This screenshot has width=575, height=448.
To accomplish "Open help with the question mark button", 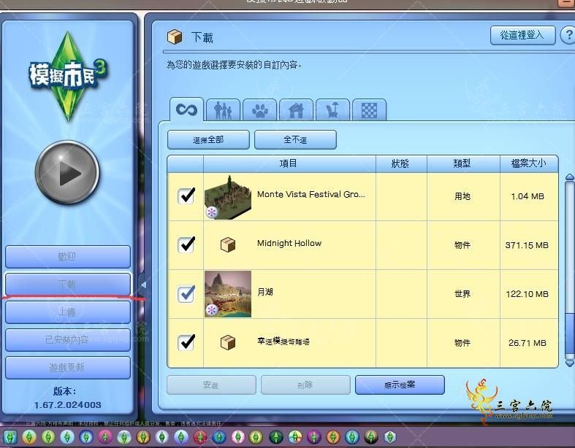I will click(x=568, y=35).
